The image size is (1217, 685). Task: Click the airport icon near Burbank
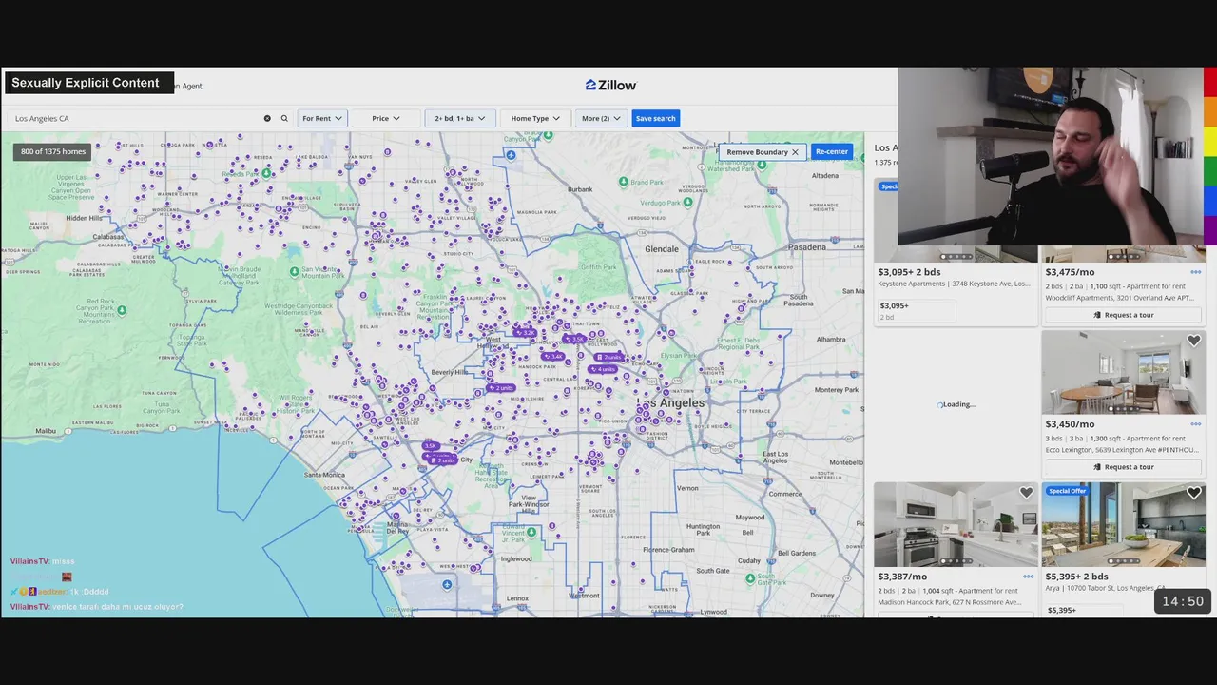tap(511, 155)
